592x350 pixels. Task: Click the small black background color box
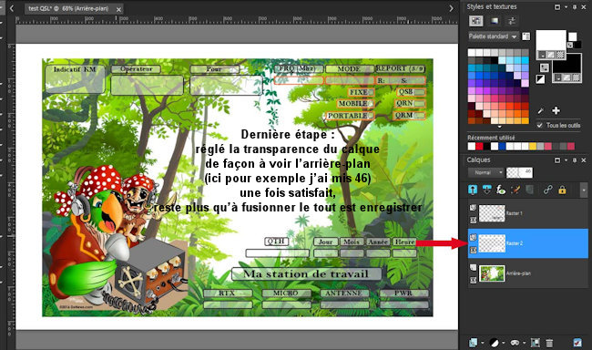[x=577, y=45]
